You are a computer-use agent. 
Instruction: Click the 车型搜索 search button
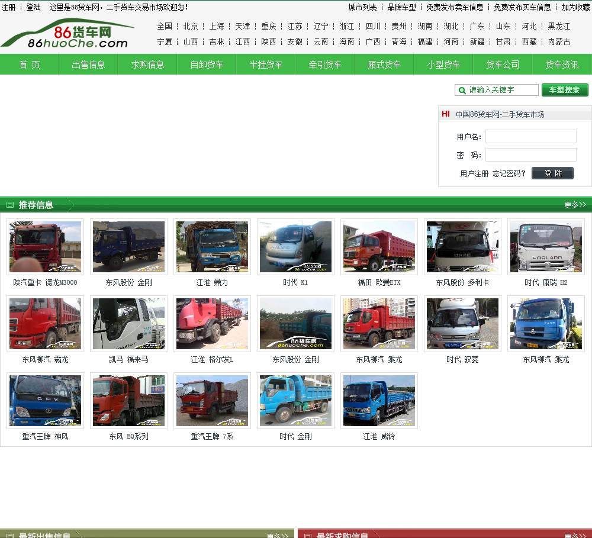[565, 90]
